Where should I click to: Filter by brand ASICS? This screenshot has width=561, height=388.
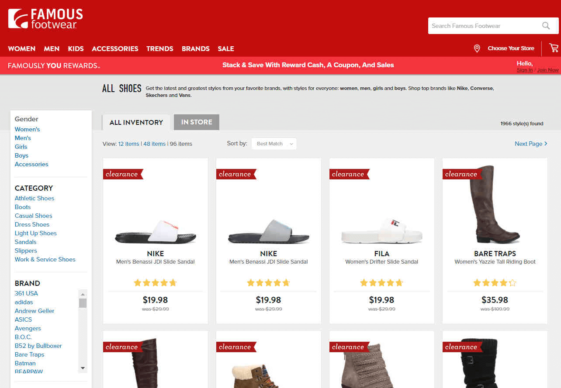coord(23,319)
